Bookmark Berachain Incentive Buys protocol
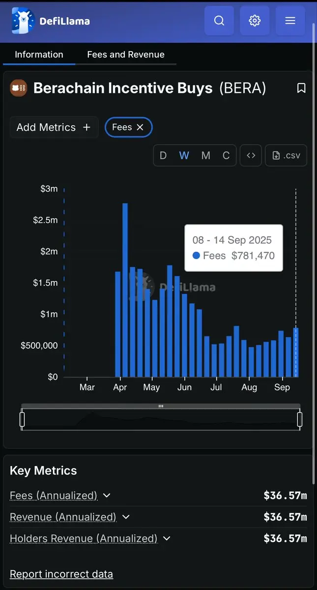Image resolution: width=317 pixels, height=590 pixels. [x=301, y=88]
